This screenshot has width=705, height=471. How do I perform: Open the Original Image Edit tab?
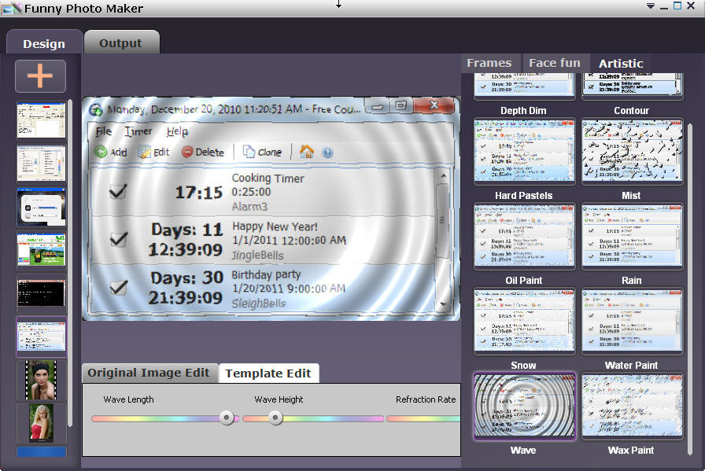pyautogui.click(x=149, y=373)
